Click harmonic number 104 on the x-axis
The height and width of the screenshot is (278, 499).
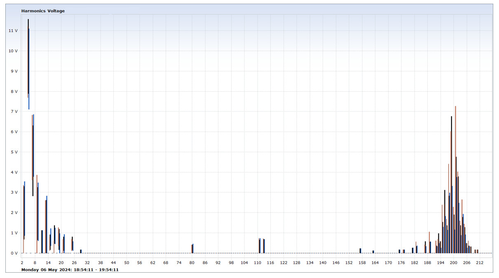[x=244, y=262]
